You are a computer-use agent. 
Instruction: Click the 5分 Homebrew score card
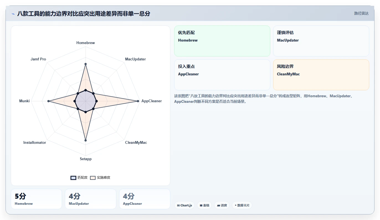pos(36,199)
